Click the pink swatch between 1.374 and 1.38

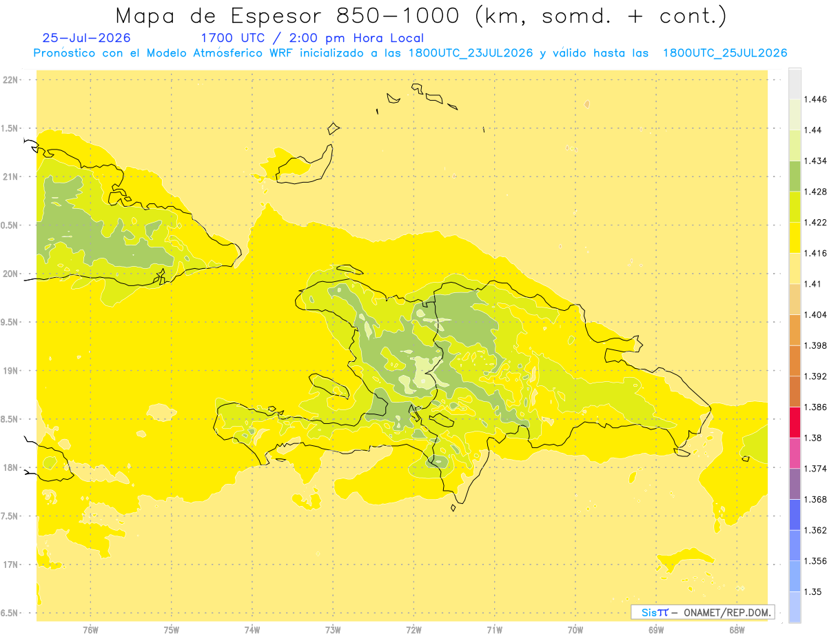[x=795, y=454]
